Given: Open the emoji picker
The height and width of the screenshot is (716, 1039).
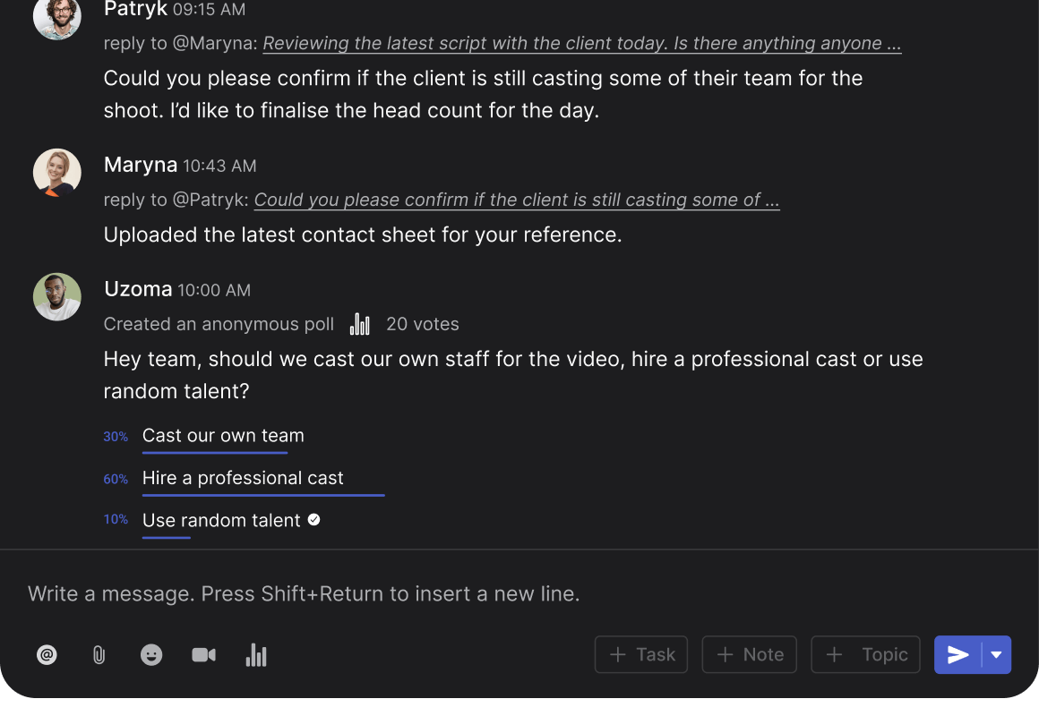Looking at the screenshot, I should click(151, 654).
